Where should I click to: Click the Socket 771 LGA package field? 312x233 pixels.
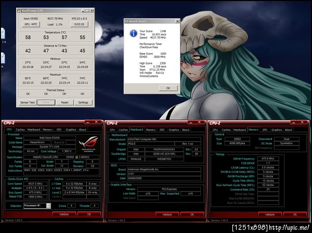49,147
